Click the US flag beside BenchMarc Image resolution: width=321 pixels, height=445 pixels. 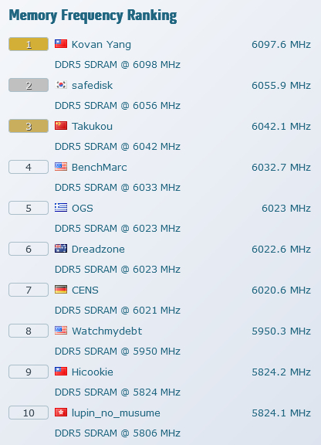61,167
